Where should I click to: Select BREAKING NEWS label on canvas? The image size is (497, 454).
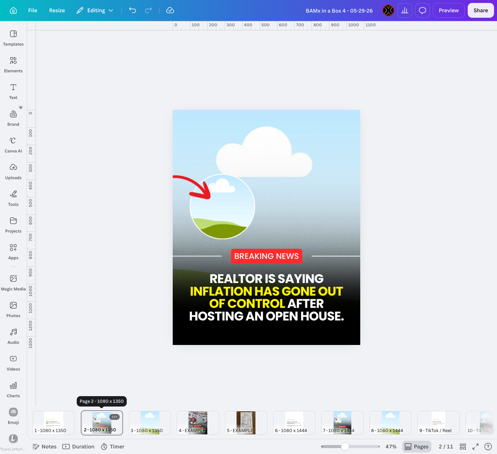click(266, 256)
